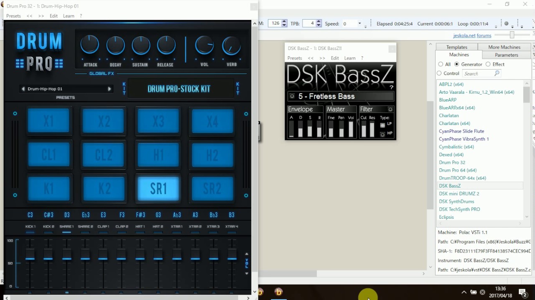Select the All machines radio button

tap(441, 64)
